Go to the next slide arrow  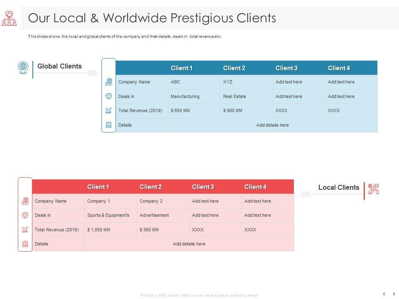point(394,294)
